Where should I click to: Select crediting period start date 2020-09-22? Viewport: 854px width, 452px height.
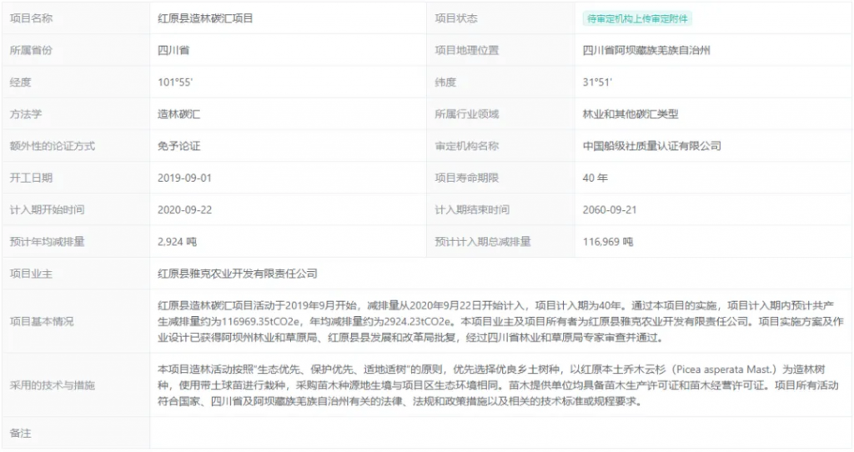tap(185, 209)
